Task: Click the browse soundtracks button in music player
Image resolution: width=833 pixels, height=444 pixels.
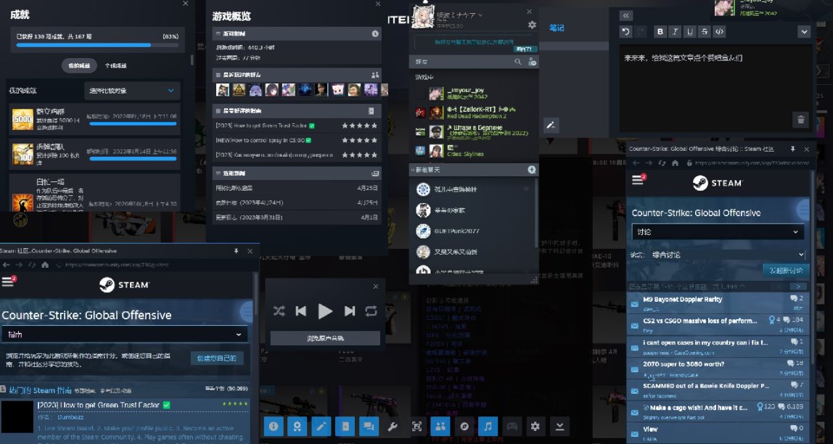Action: pyautogui.click(x=325, y=338)
